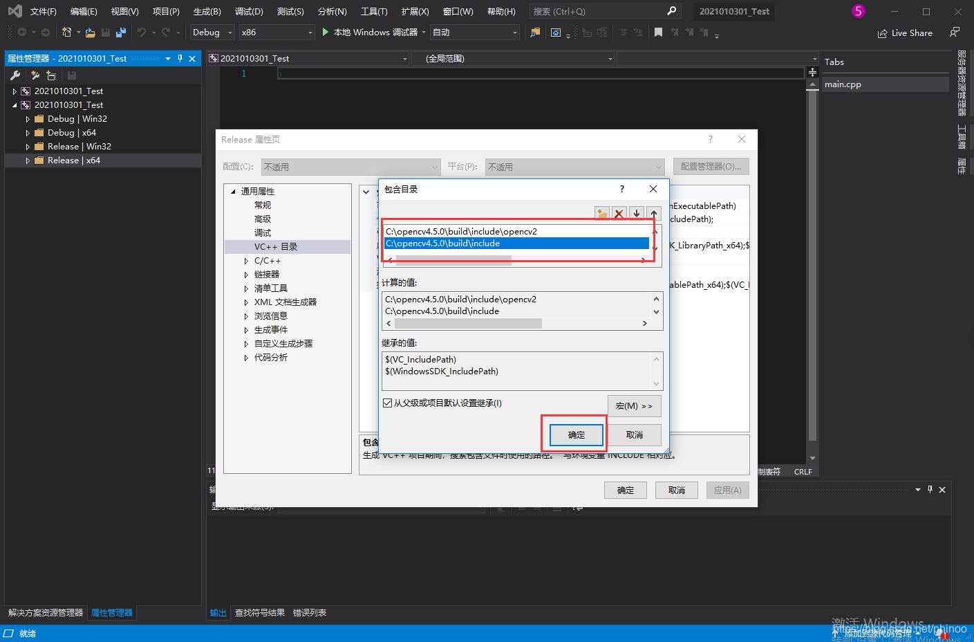
Task: Click the find in files toolbar icon
Action: [x=535, y=33]
